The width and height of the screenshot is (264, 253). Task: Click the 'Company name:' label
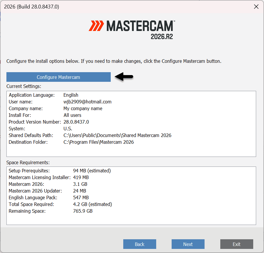(x=26, y=108)
